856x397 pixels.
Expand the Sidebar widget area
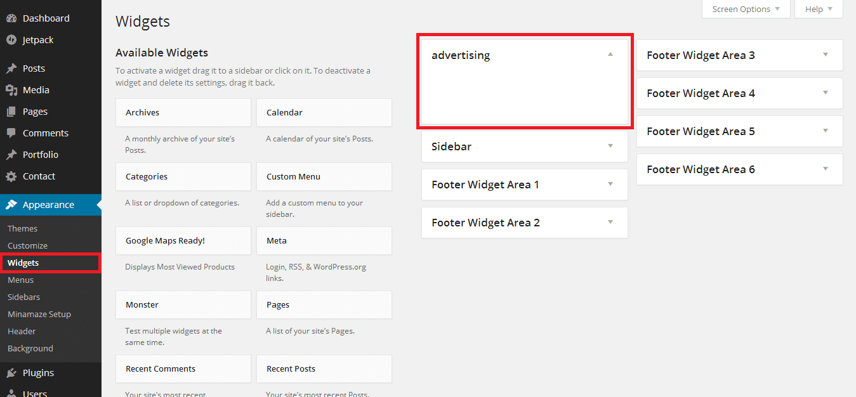[x=610, y=146]
